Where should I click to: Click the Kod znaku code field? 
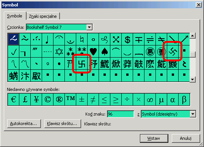(121, 114)
